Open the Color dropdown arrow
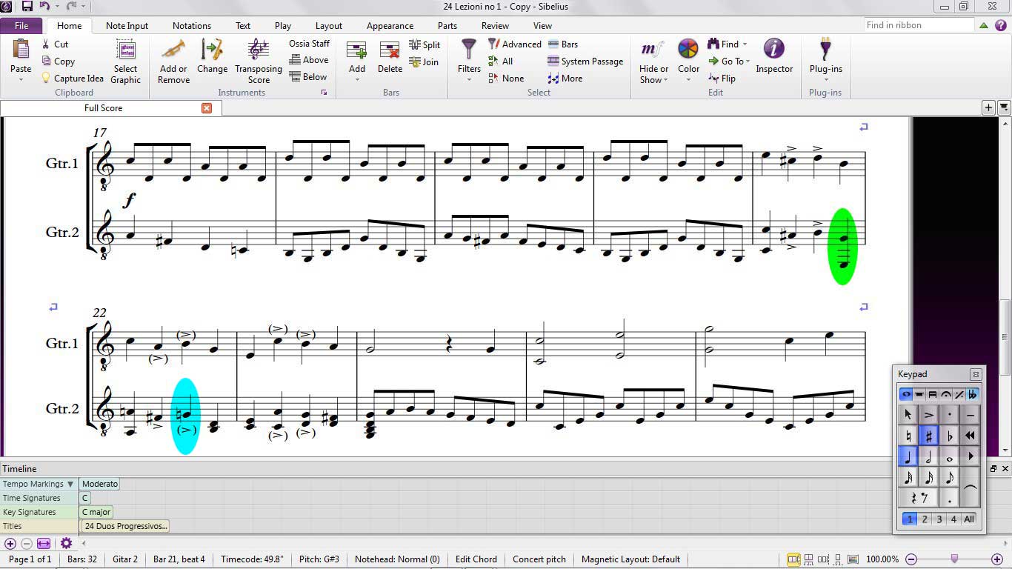The image size is (1012, 569). tap(688, 80)
